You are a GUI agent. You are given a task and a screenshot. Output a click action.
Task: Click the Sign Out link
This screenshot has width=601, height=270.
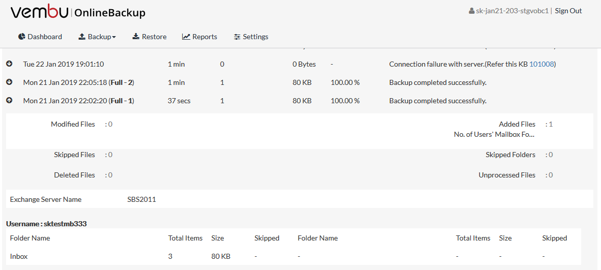click(x=568, y=11)
